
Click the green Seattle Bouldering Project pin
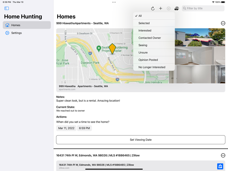point(99,49)
